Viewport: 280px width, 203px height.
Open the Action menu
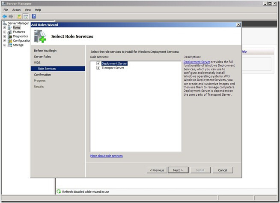[16, 9]
